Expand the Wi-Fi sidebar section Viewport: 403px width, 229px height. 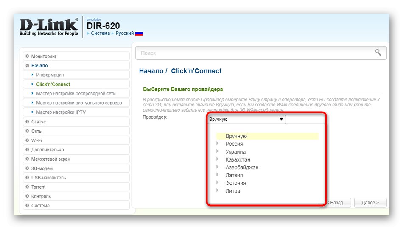(x=76, y=140)
